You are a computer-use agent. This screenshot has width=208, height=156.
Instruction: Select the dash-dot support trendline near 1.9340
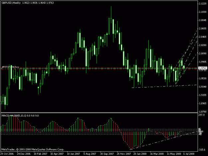(164, 86)
